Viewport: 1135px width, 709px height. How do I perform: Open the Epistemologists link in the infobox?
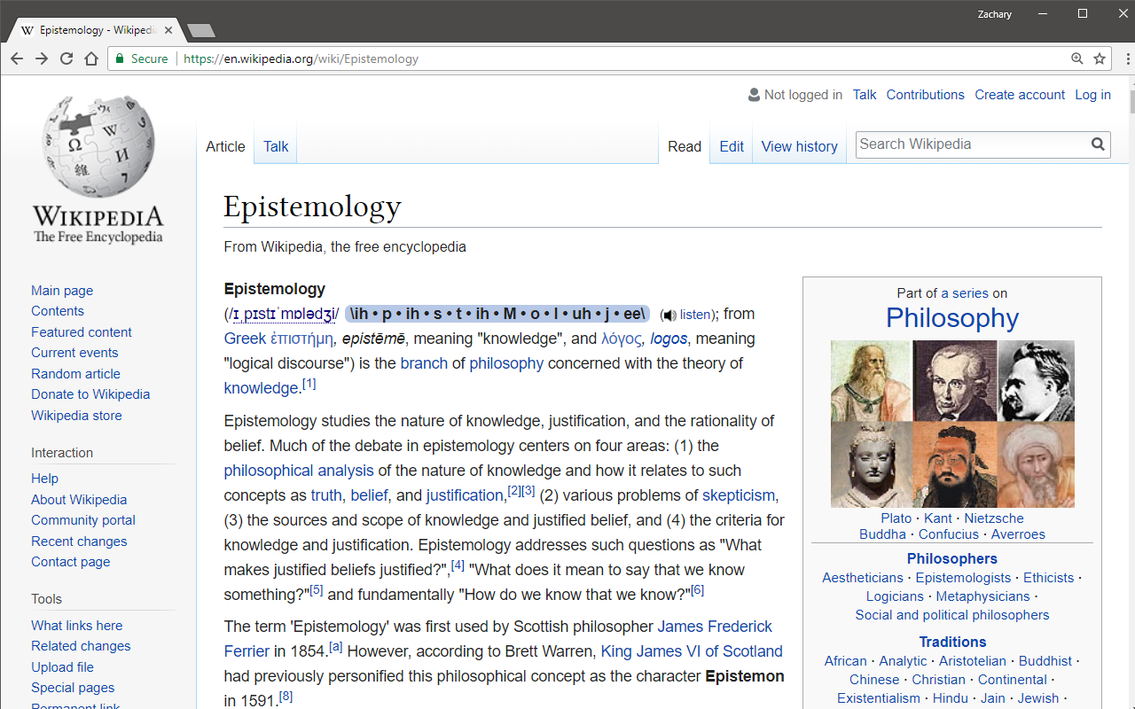point(963,578)
